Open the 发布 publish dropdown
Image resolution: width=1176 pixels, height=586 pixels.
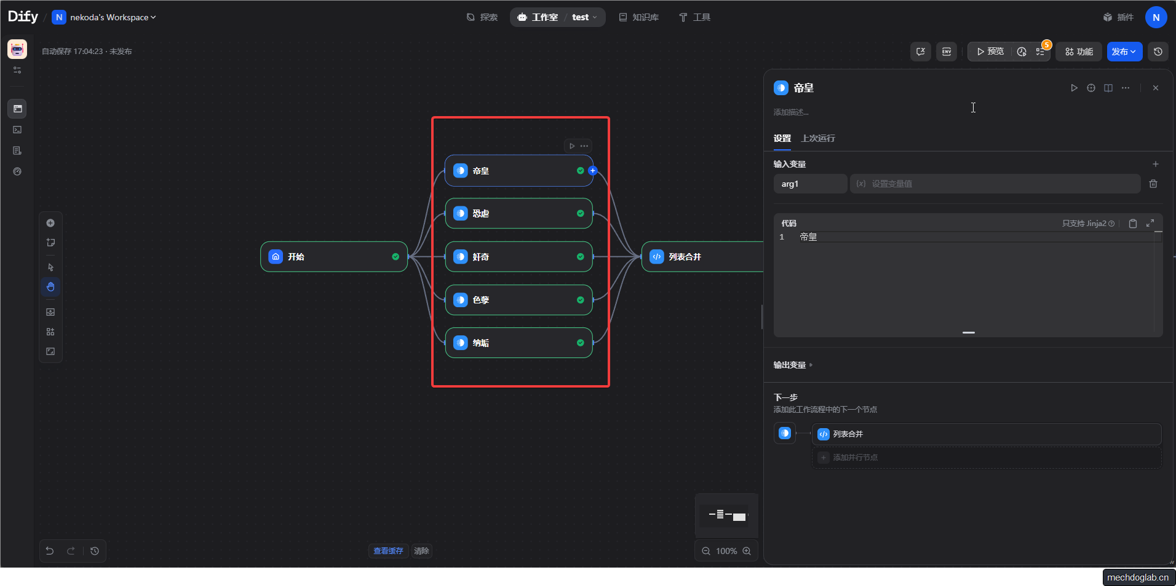tap(1124, 52)
